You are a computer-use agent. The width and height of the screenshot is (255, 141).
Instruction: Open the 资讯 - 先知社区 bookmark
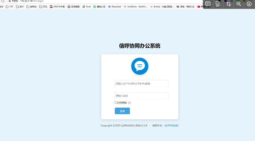click(x=186, y=7)
